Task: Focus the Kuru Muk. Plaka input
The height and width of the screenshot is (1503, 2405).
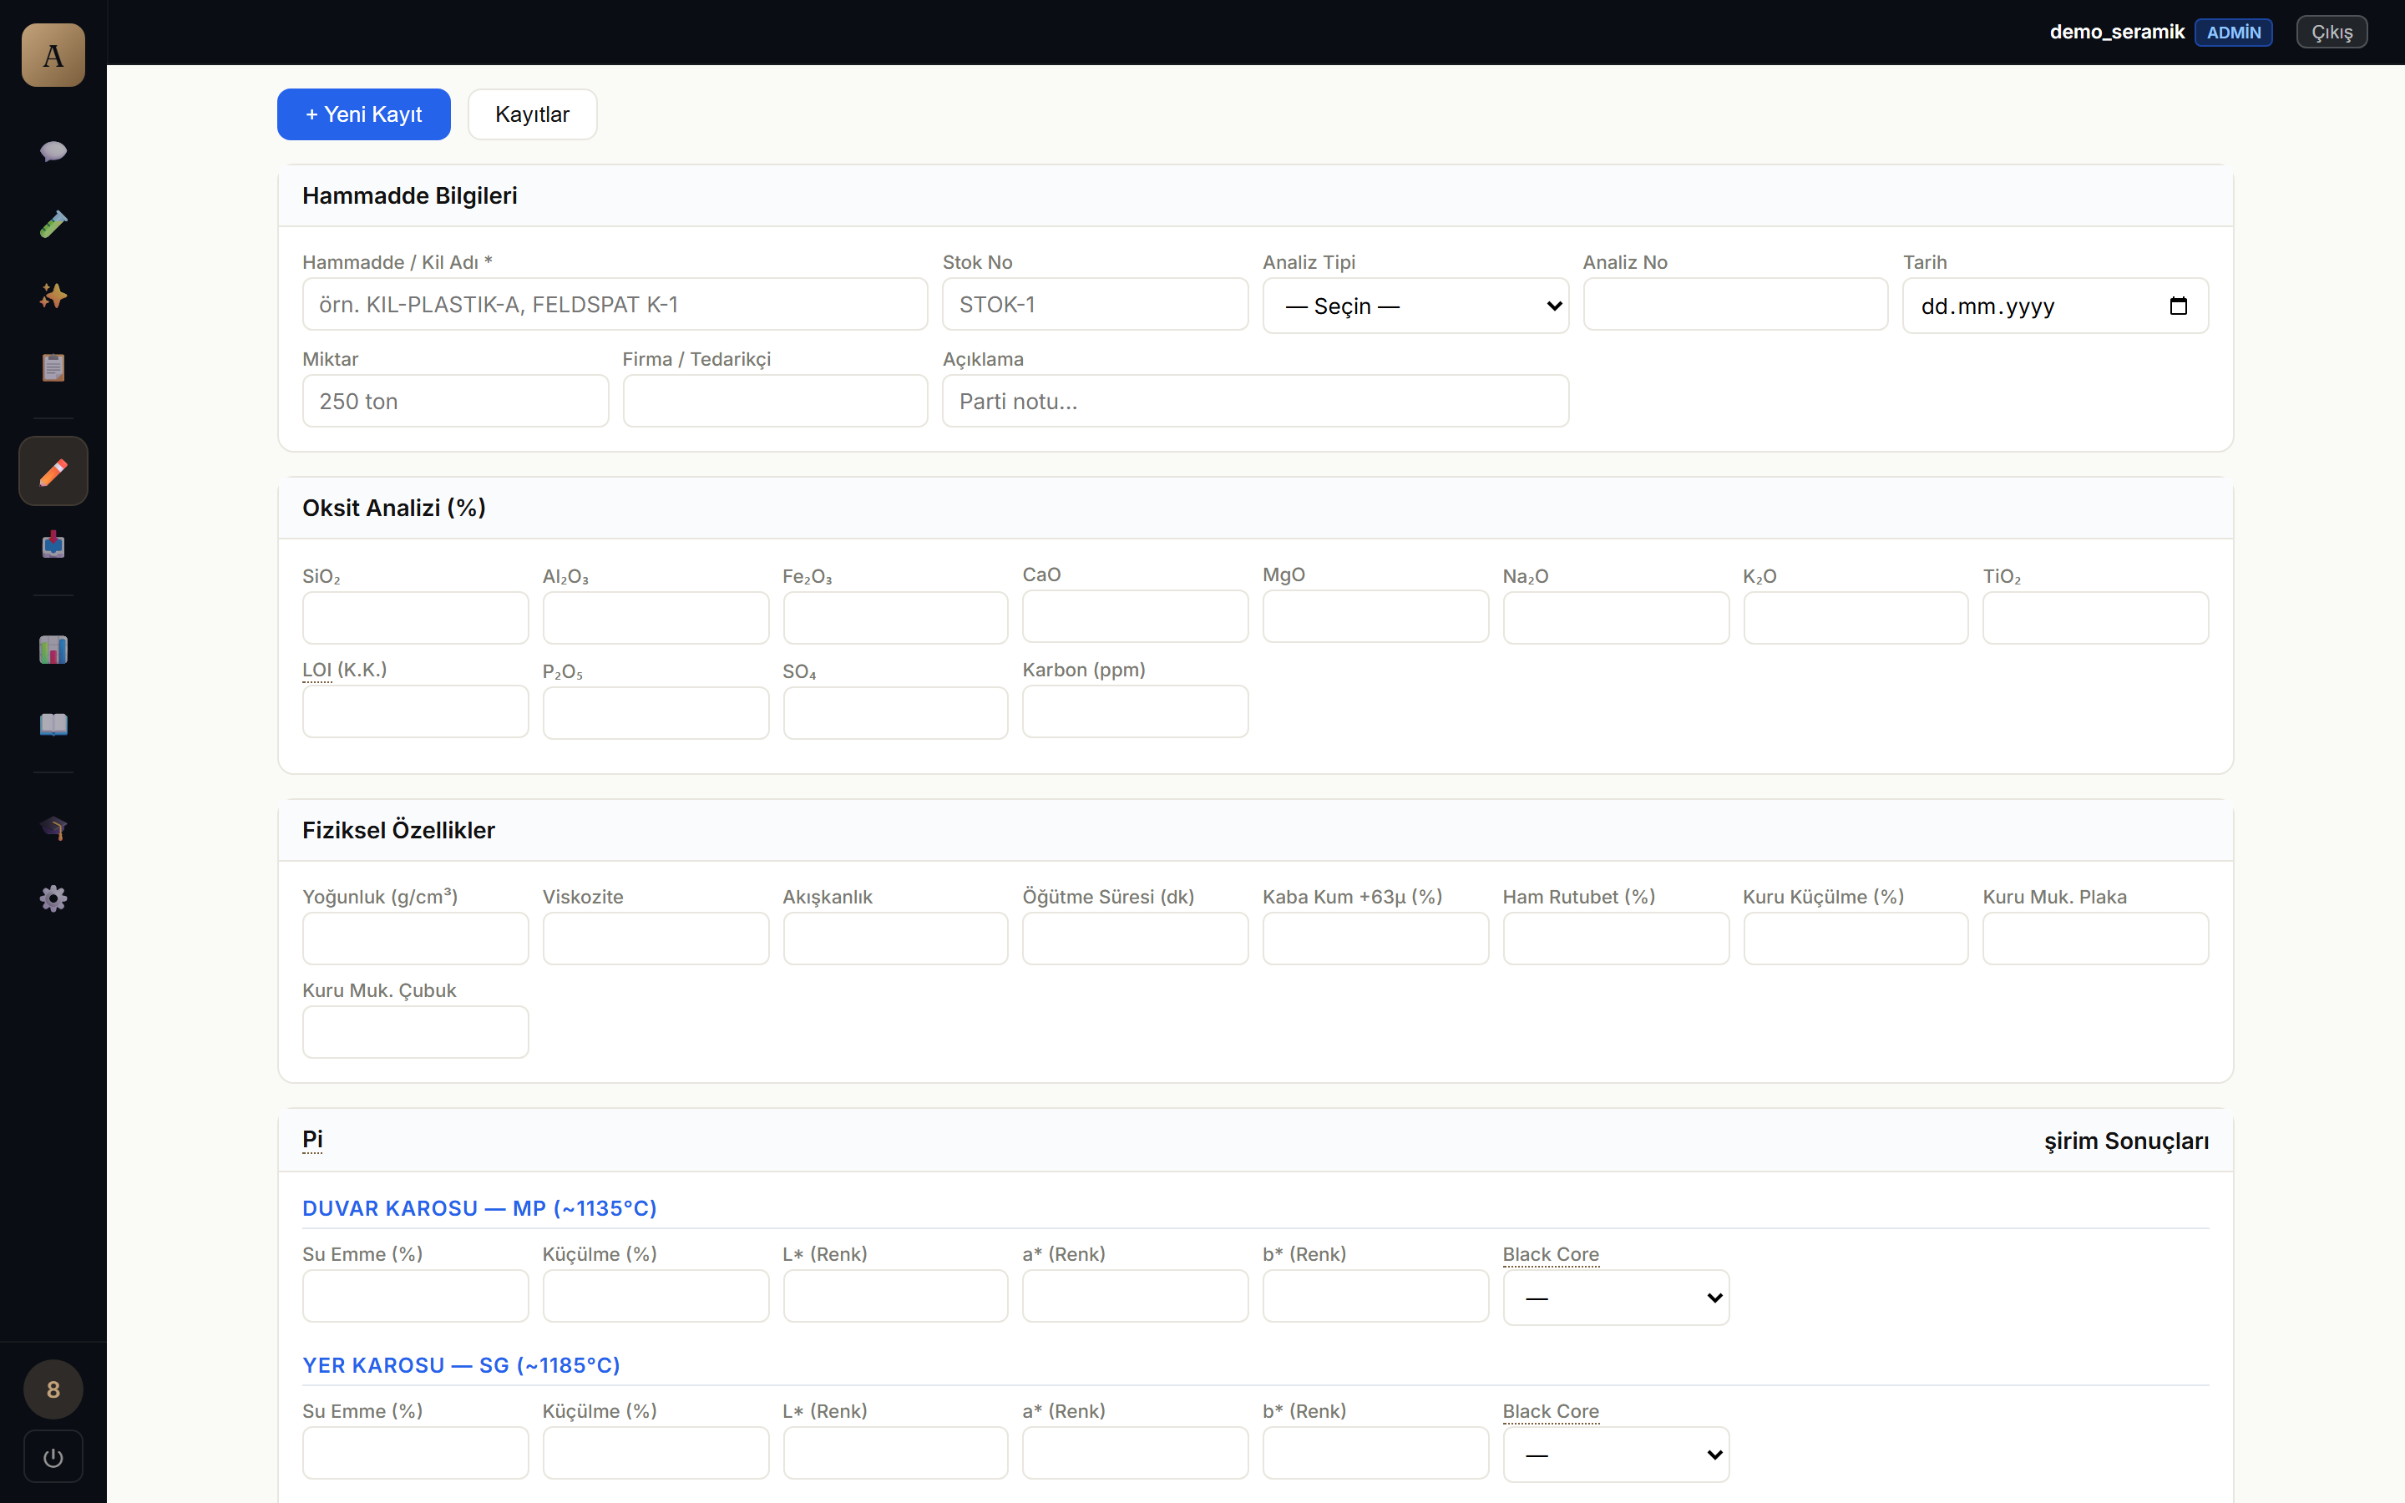Action: coord(2096,939)
